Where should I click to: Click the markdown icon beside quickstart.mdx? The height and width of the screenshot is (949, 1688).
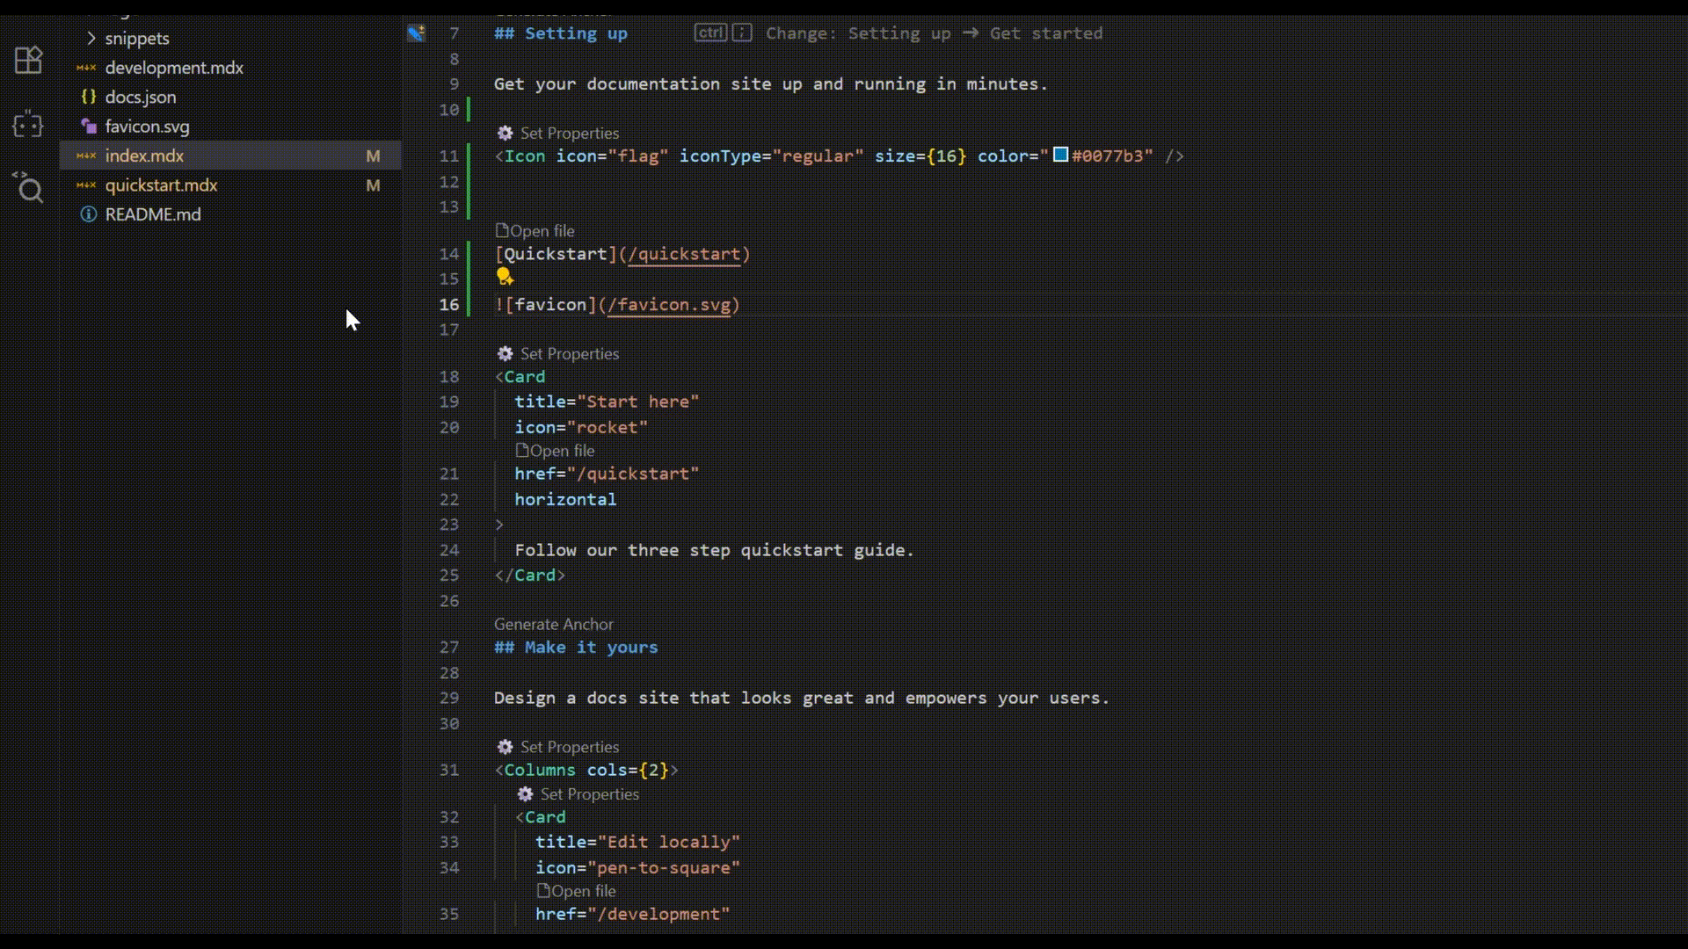coord(86,185)
